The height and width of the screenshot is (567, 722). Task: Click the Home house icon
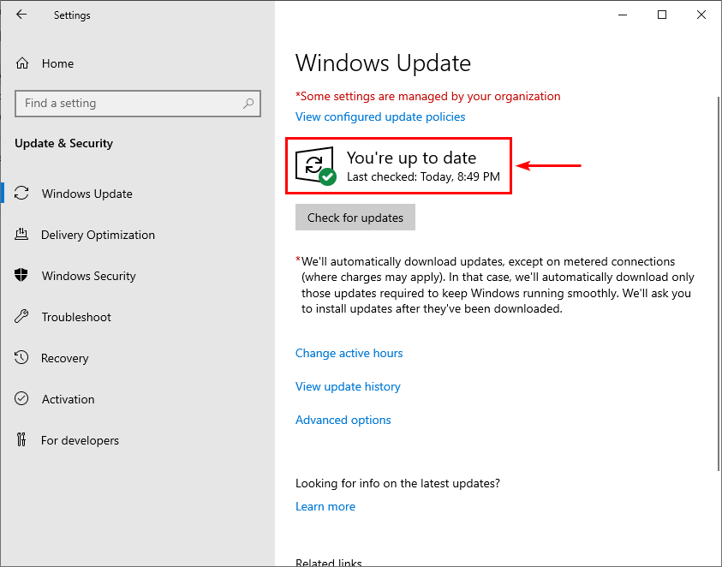(22, 63)
